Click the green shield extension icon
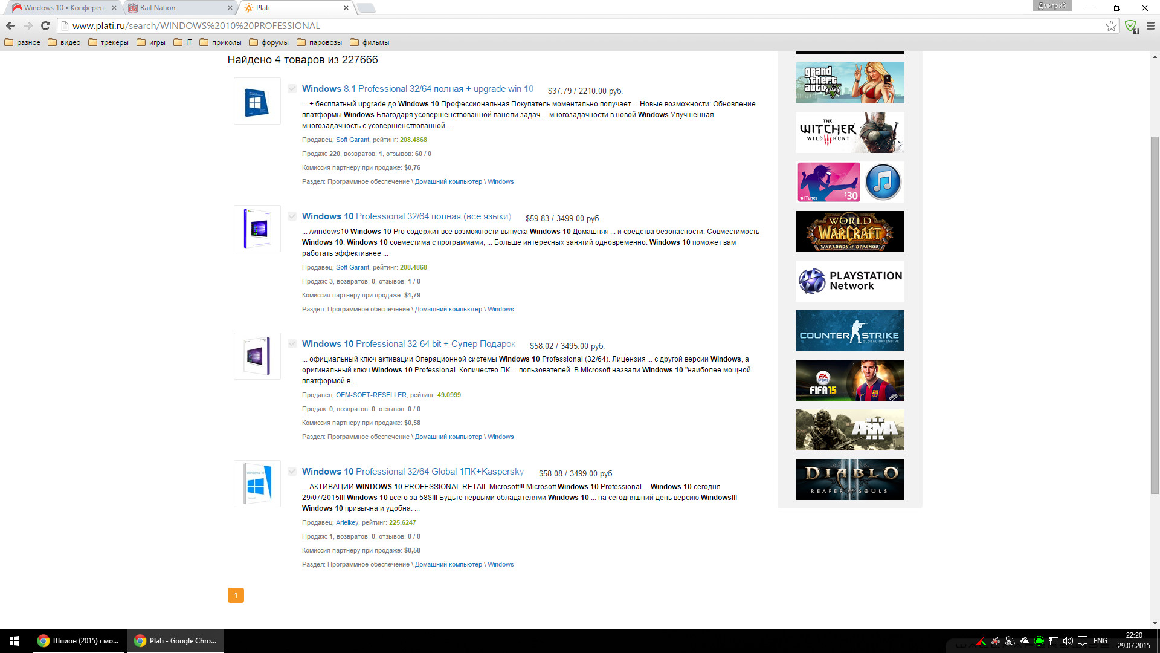Viewport: 1160px width, 653px height. (1131, 26)
